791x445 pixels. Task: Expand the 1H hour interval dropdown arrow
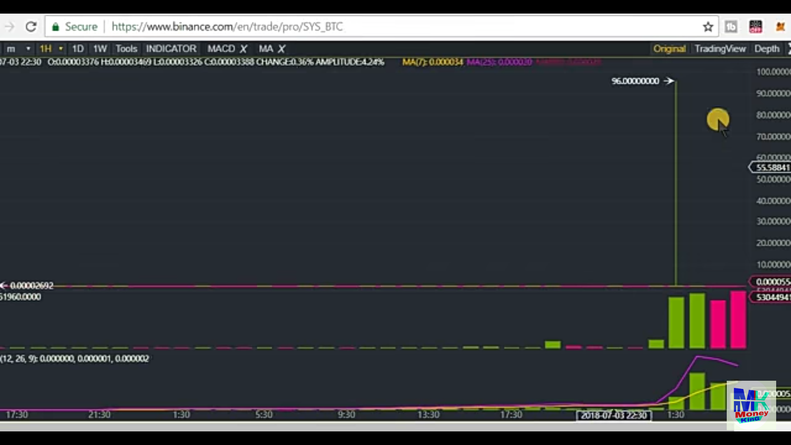click(x=61, y=49)
